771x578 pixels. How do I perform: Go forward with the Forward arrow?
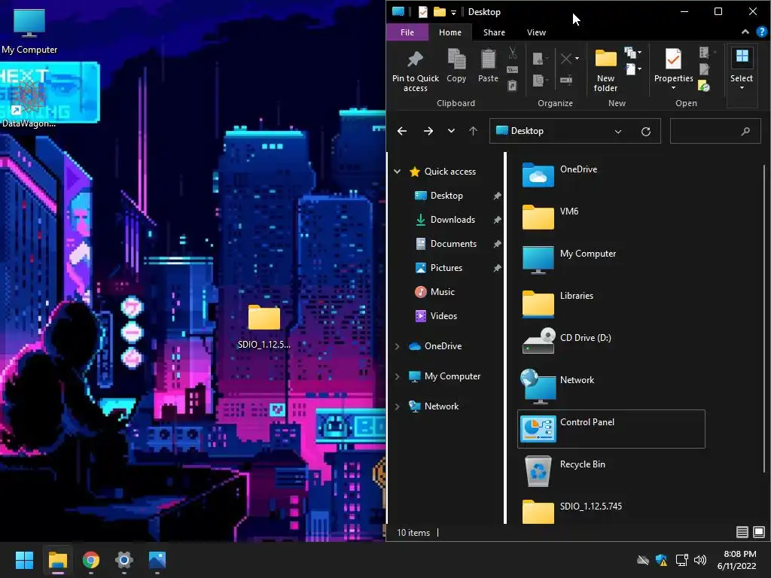pos(428,131)
